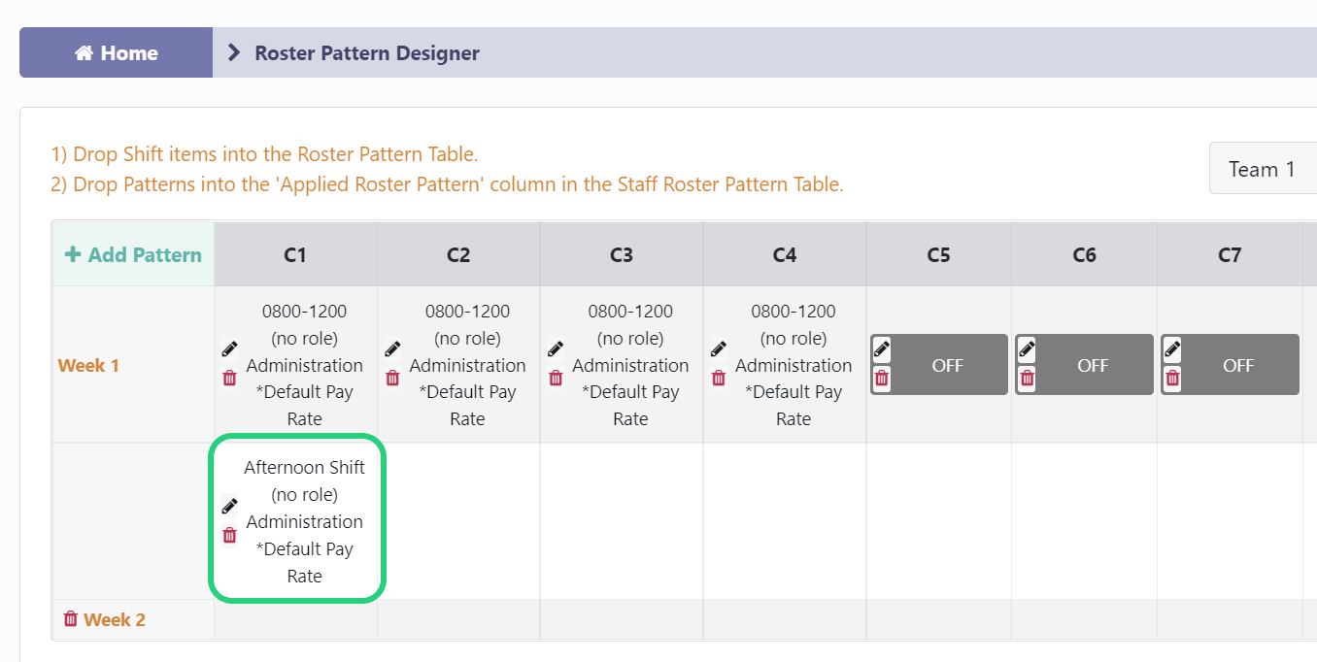Click the C4 column header
This screenshot has height=662, width=1317.
point(785,254)
